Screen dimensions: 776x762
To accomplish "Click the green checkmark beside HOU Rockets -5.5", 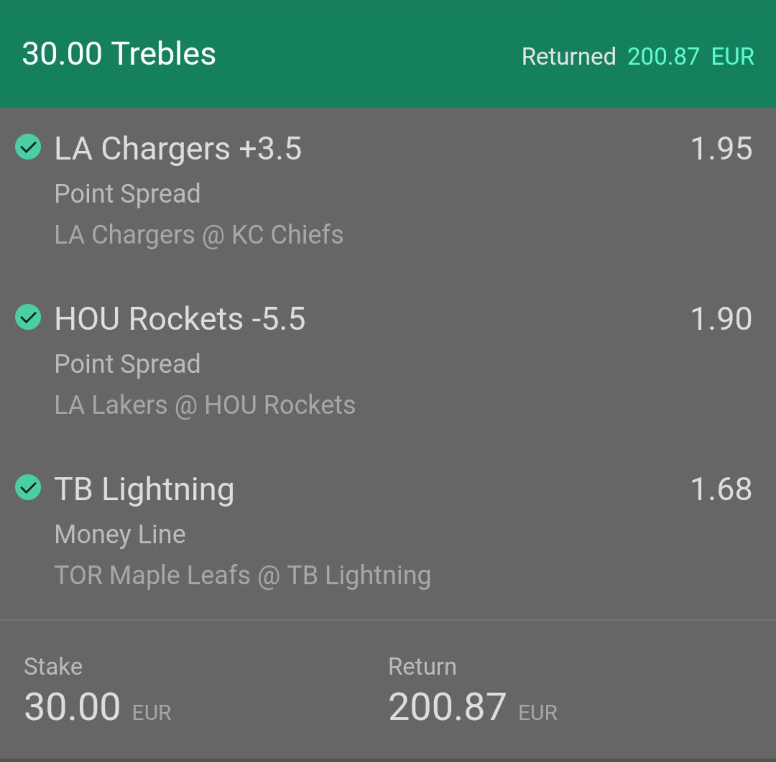I will coord(28,317).
